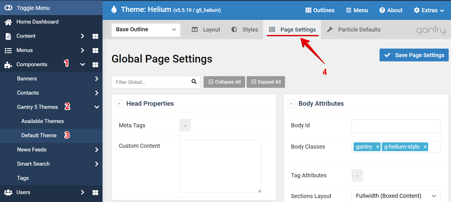Focus the Body Id input field
The width and height of the screenshot is (451, 202).
tap(396, 126)
